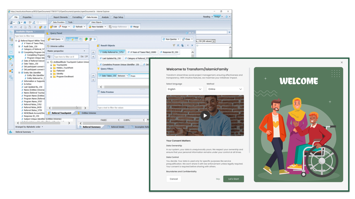The image size is (355, 199).
Task: Click the right arrow icon in Result Objects header
Action: tap(192, 45)
